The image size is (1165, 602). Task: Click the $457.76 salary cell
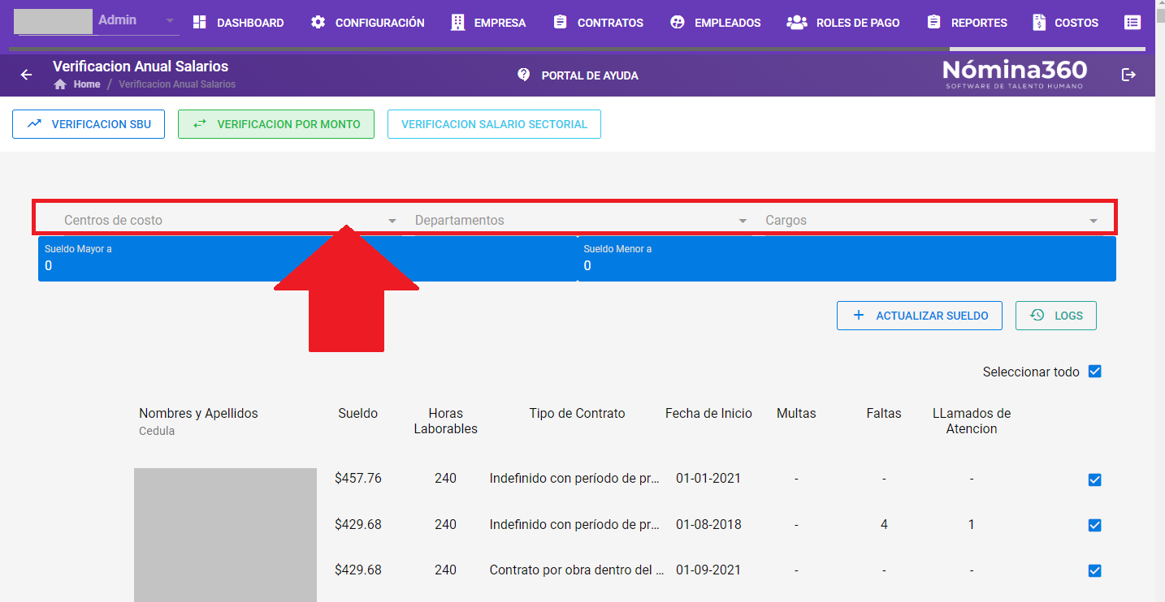pyautogui.click(x=358, y=478)
